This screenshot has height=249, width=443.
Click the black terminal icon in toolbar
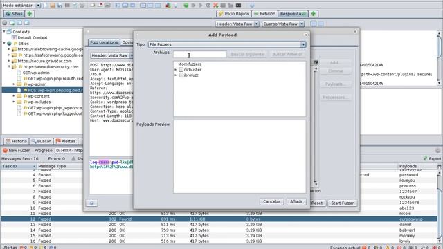tap(238, 6)
